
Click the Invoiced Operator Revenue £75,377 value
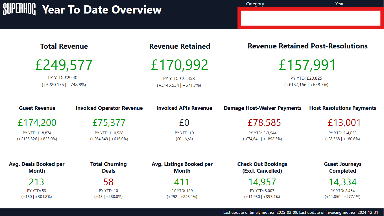(109, 123)
